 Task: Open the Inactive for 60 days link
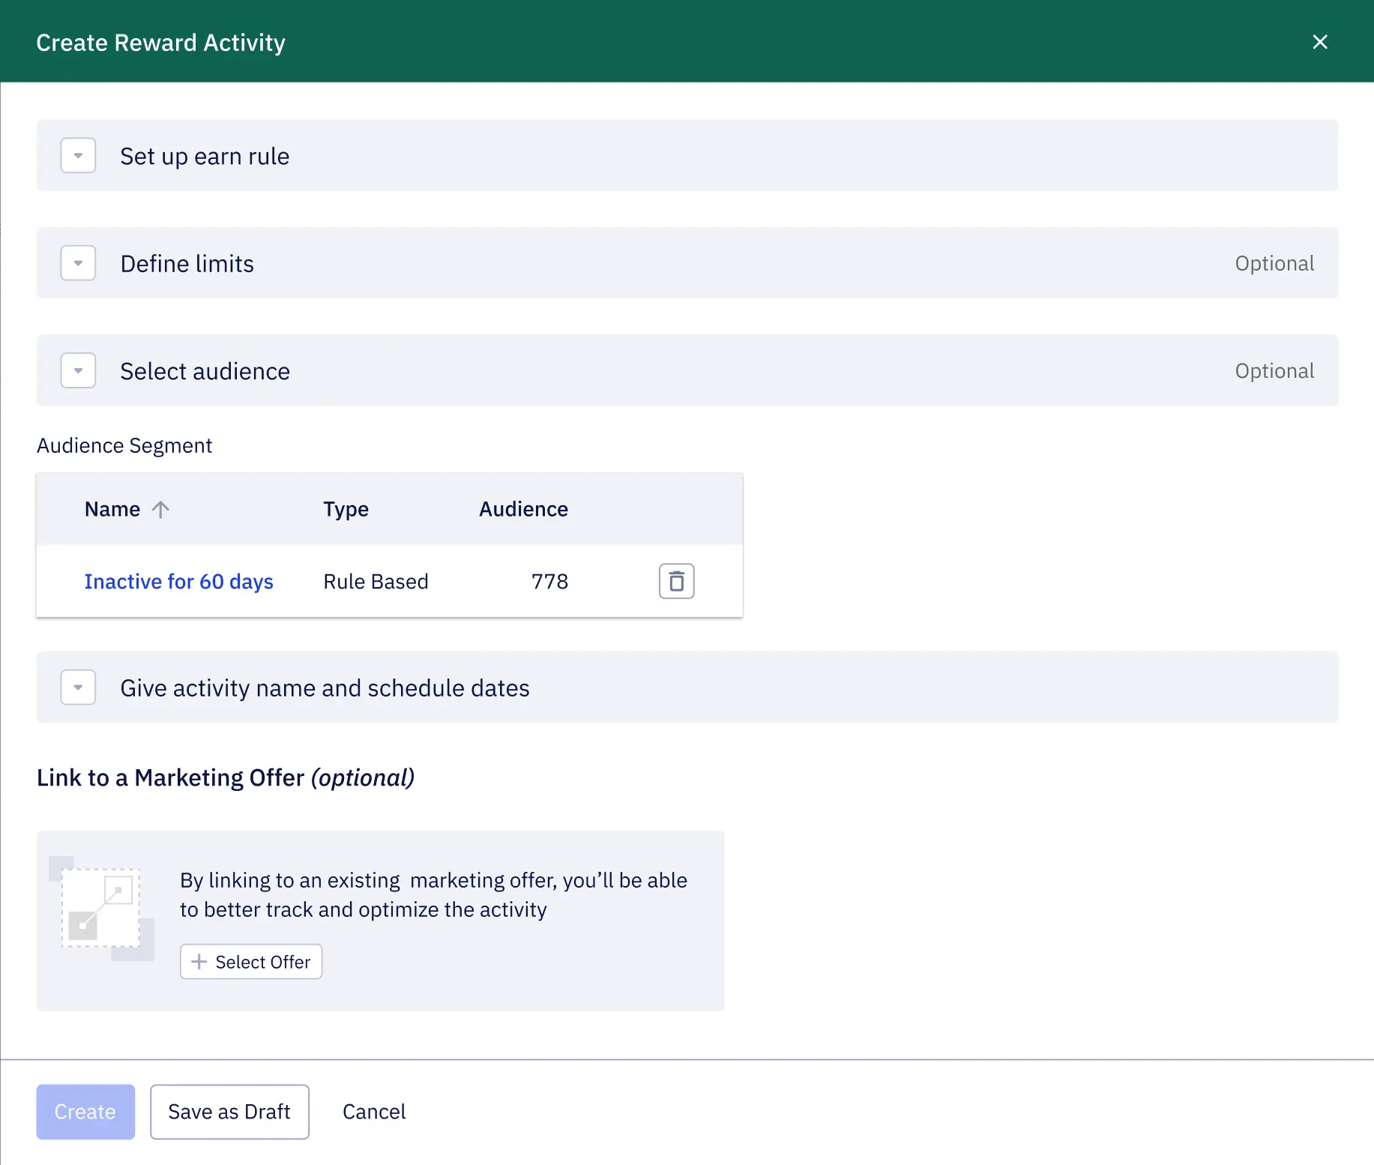click(178, 582)
